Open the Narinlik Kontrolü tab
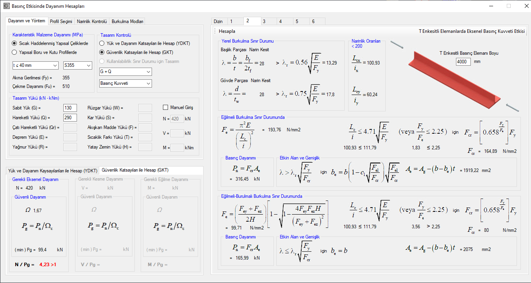Screen dimensions: 531x283 click(92, 21)
